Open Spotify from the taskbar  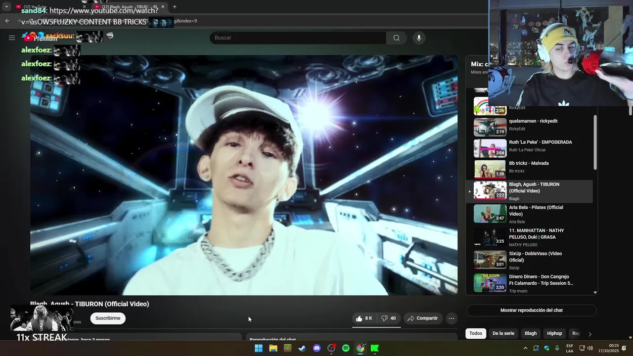(346, 348)
